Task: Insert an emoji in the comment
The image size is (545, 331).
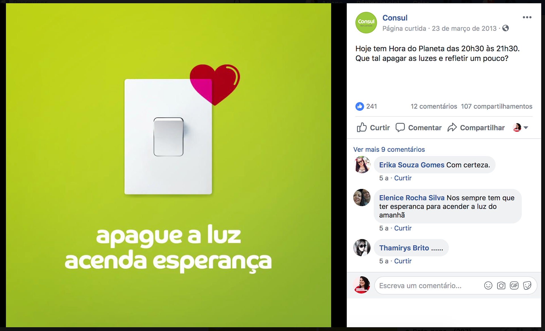Action: [488, 285]
